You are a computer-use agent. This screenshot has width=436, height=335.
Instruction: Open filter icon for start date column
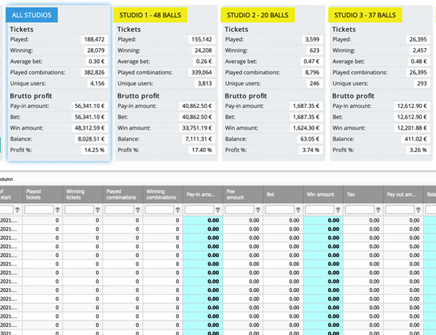pyautogui.click(x=17, y=210)
